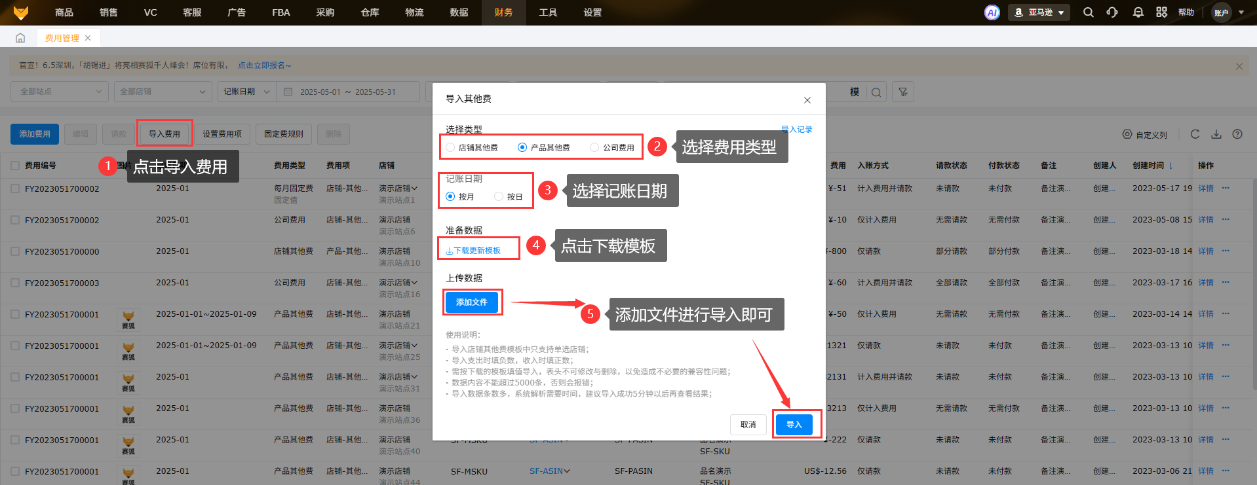This screenshot has width=1257, height=485.
Task: Download template via 下载更新模板 link
Action: tap(473, 251)
